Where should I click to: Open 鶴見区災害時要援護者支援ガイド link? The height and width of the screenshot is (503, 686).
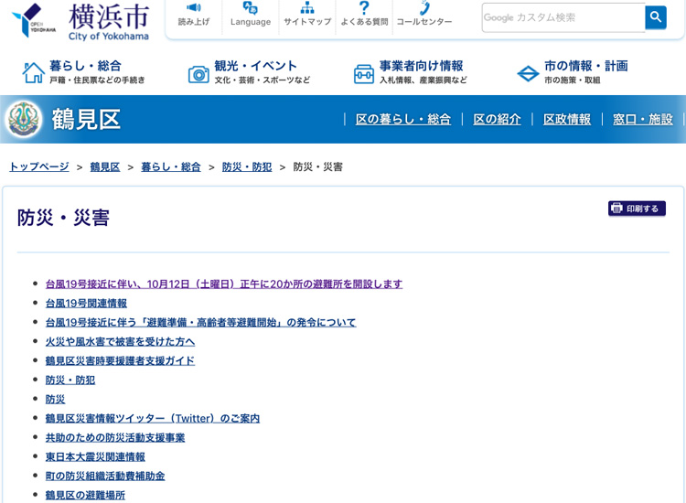(120, 360)
